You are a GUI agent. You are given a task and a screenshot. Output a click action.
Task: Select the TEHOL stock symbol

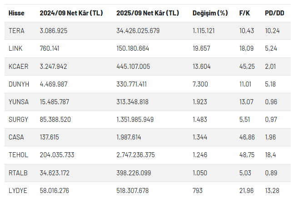point(18,155)
